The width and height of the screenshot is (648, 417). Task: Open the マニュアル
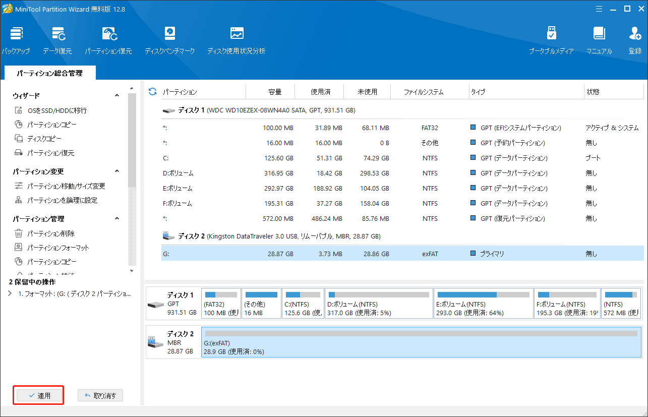[x=599, y=40]
